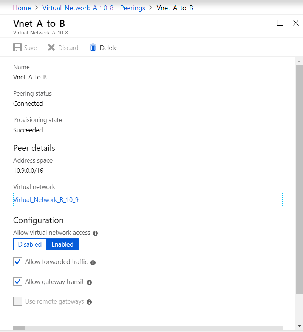The image size is (303, 332).
Task: Close the Vnet_A_to_B blade
Action: tap(296, 23)
